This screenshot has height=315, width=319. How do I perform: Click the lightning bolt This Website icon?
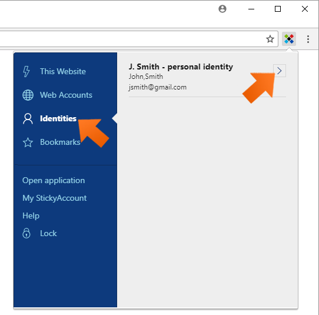(26, 71)
